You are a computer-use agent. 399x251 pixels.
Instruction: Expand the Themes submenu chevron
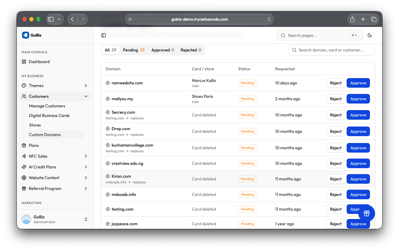(x=86, y=86)
